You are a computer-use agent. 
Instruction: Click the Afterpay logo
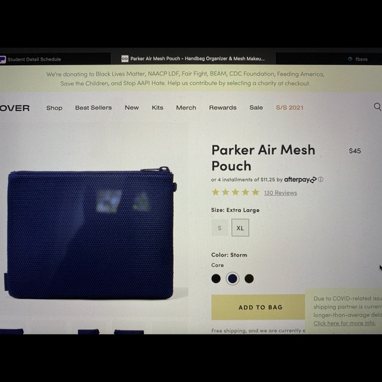tap(300, 180)
